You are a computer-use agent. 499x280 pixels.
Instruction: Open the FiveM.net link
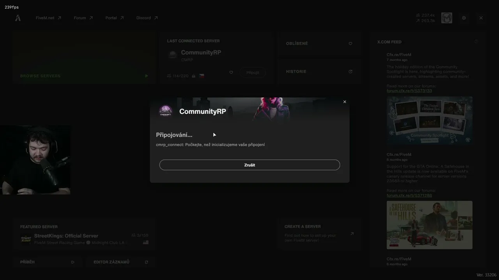point(48,18)
